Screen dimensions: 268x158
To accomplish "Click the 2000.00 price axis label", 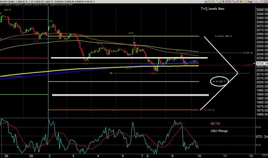I will tap(262, 86).
